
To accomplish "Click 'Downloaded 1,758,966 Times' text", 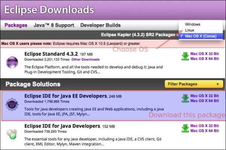I will (47, 101).
